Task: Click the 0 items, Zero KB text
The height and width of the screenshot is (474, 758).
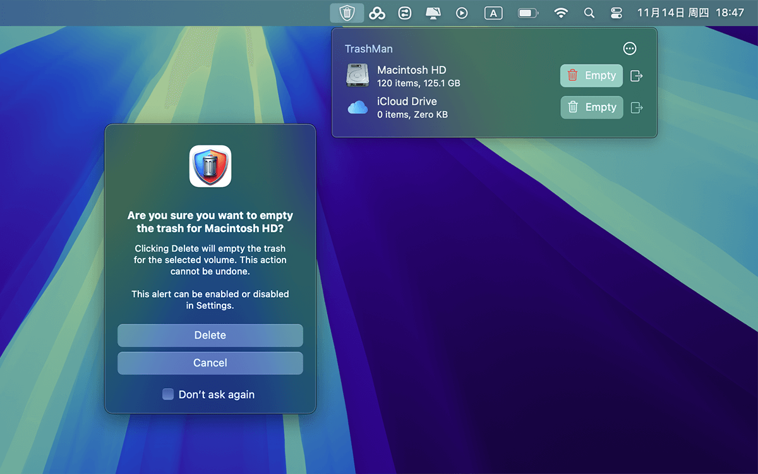Action: pos(412,114)
